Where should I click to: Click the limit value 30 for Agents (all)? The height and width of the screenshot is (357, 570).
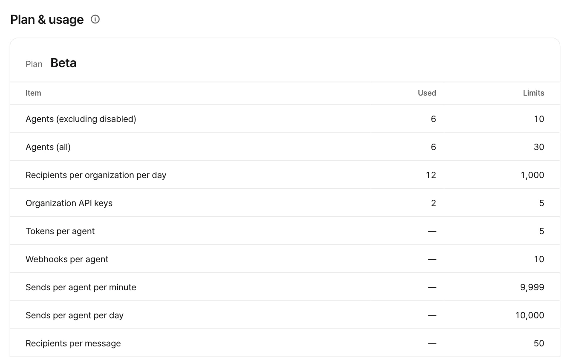point(539,147)
